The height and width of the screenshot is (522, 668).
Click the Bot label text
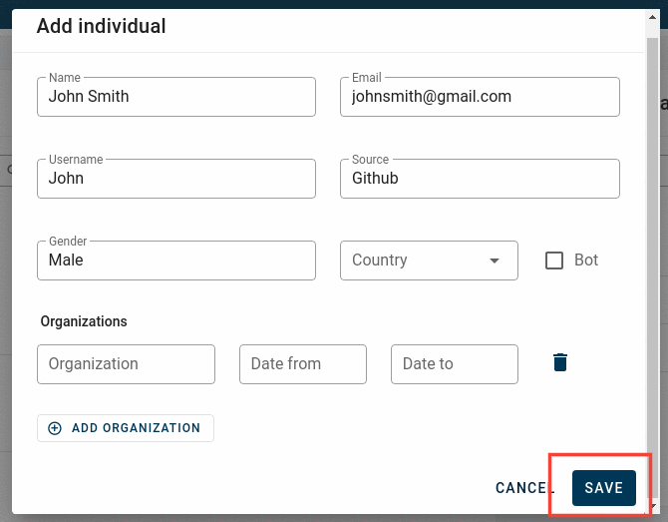[586, 260]
